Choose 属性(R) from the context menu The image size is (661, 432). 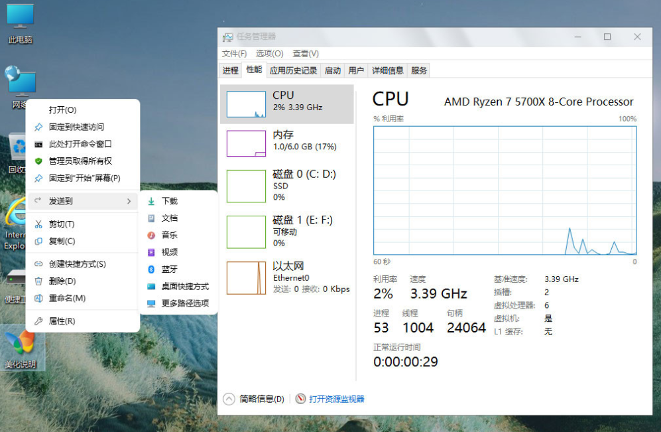pyautogui.click(x=62, y=321)
